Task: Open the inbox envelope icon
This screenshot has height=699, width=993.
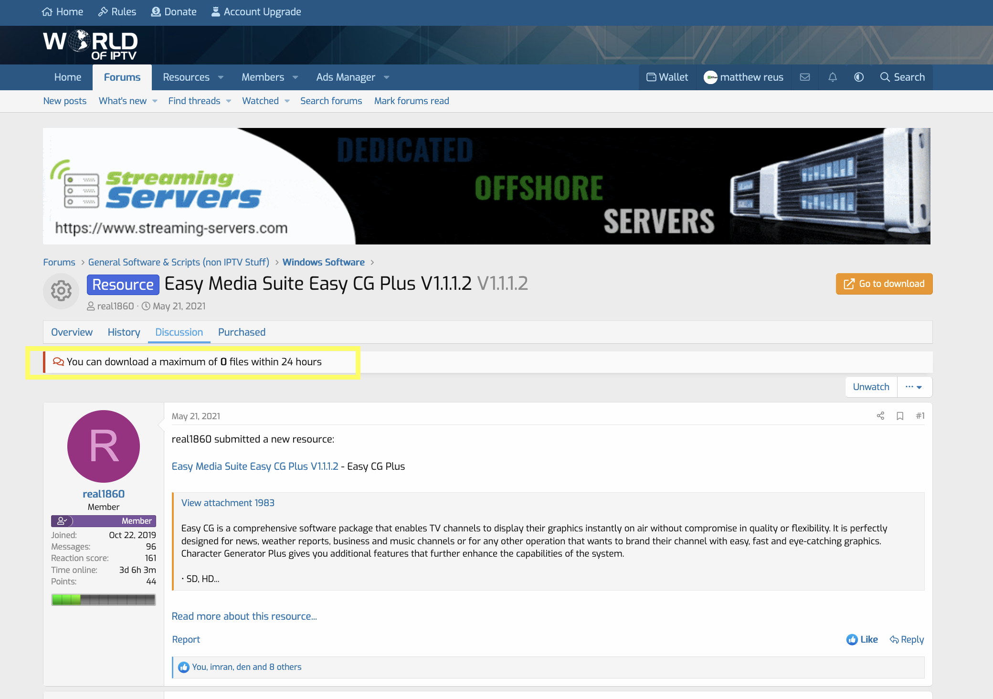Action: pos(805,77)
